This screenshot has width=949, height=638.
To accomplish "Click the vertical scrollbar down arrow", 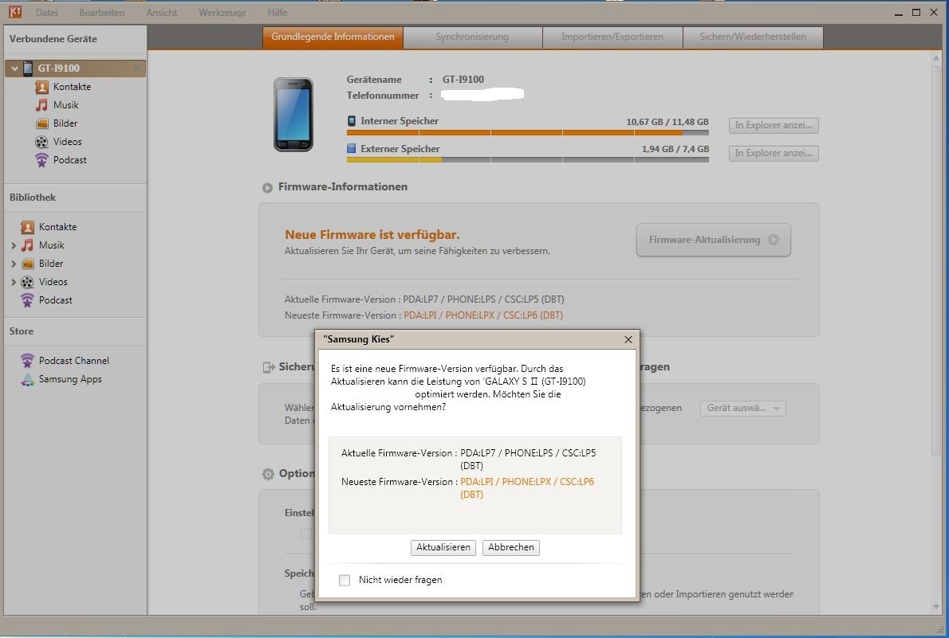I will click(936, 607).
